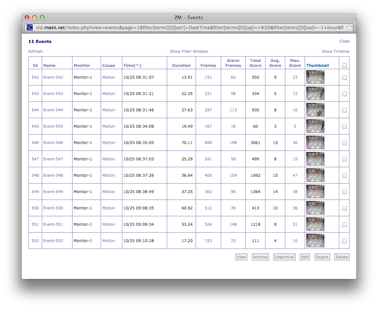Click the ZM – Events window title

tap(188, 17)
